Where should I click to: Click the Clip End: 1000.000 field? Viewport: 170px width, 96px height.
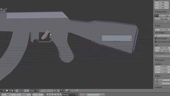point(162,50)
